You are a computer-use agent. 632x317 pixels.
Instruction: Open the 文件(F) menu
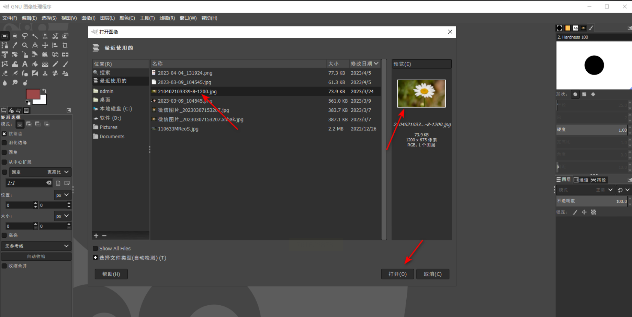[10, 18]
